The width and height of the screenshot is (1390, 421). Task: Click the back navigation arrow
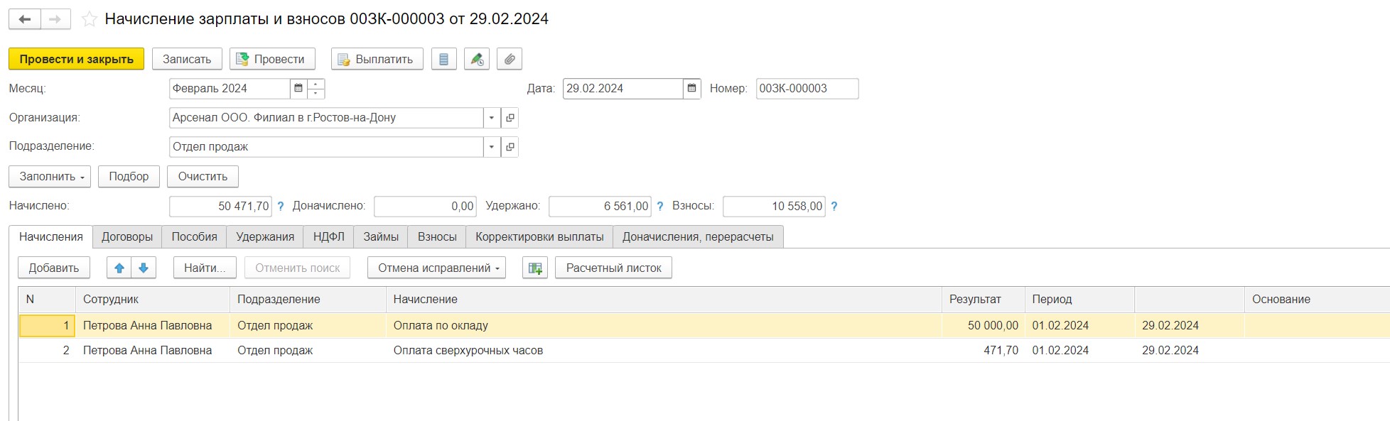coord(25,19)
